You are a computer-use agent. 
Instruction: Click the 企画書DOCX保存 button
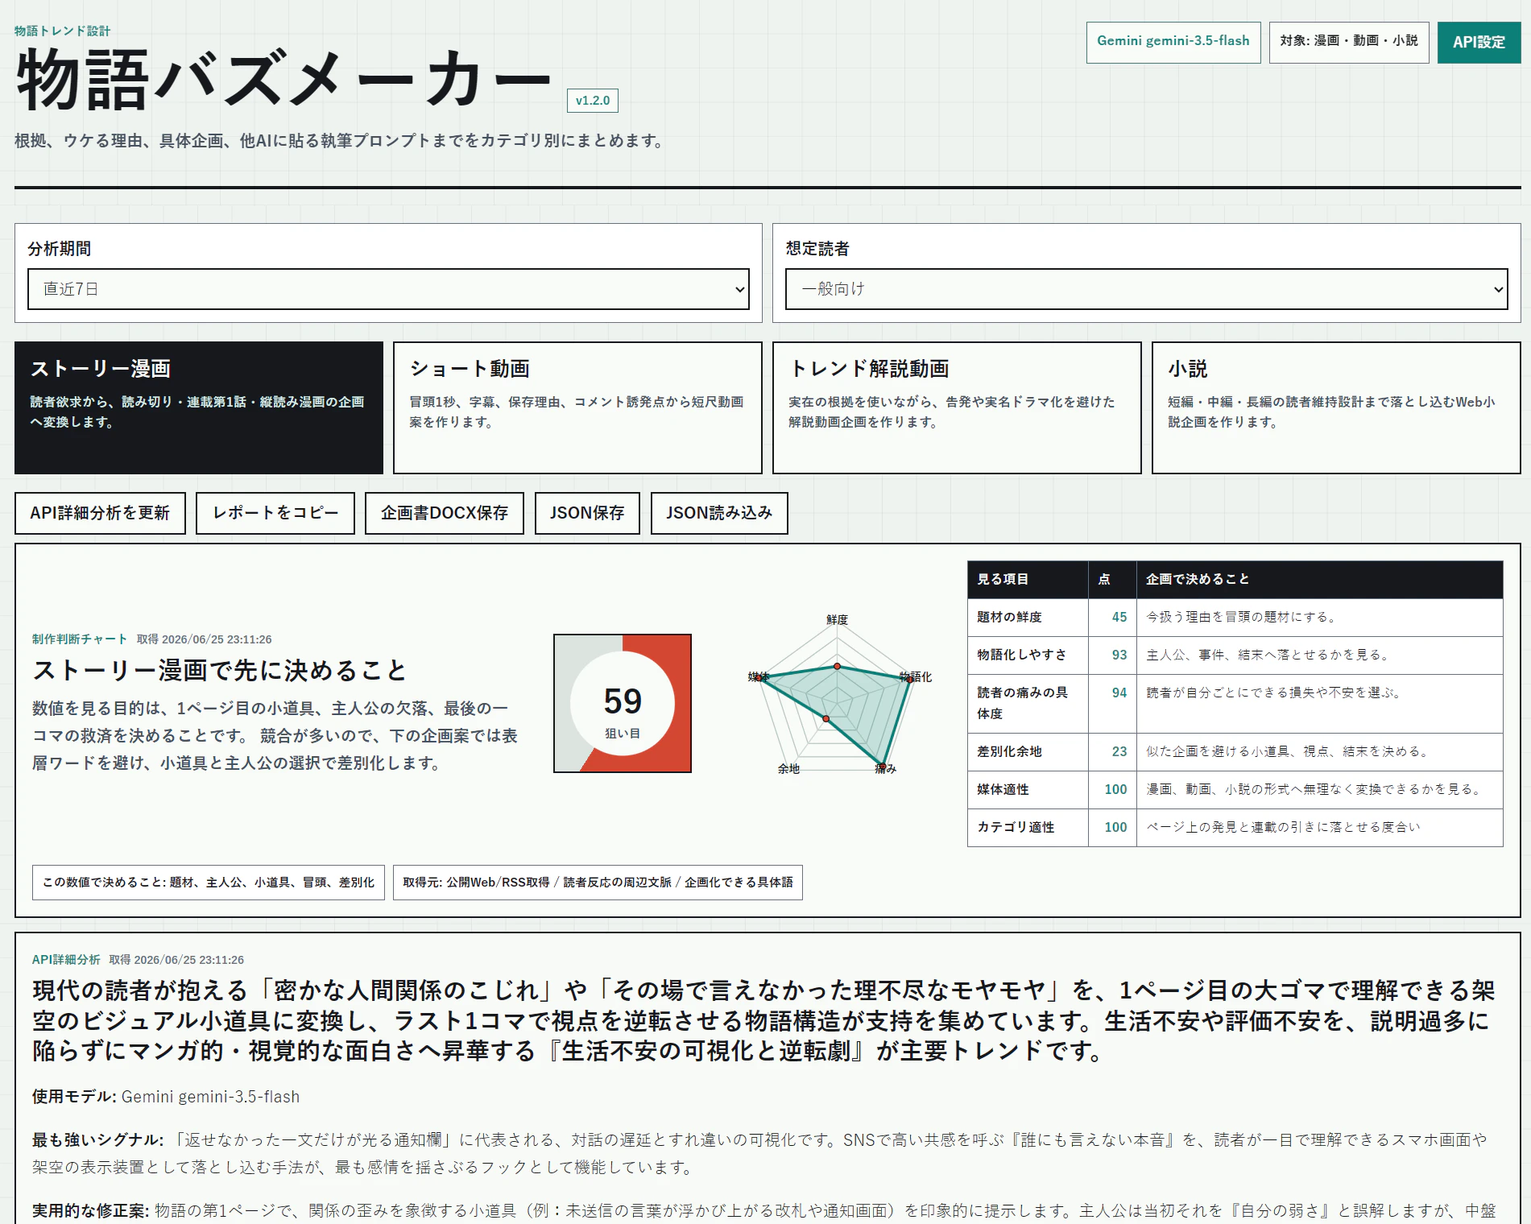pyautogui.click(x=445, y=513)
